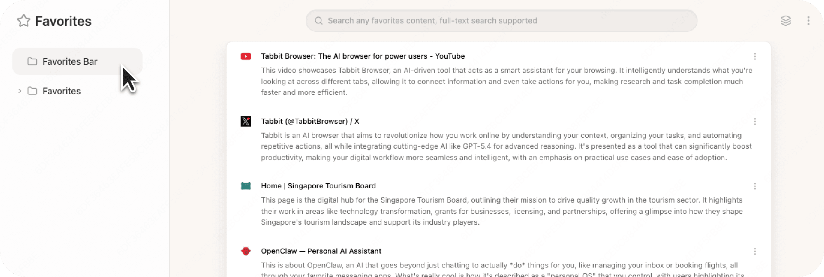Open the 'Tabbit (@TabbitBrowser) / X' link
824x277 pixels.
click(x=310, y=121)
